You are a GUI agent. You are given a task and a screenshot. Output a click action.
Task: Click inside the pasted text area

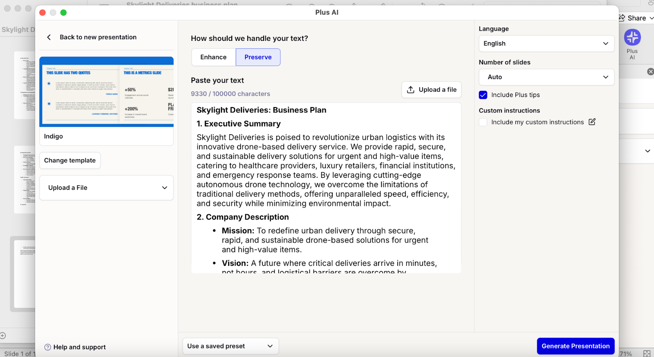tap(326, 188)
